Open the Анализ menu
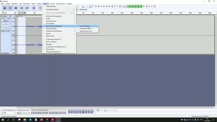The image size is (217, 122). pos(53,4)
